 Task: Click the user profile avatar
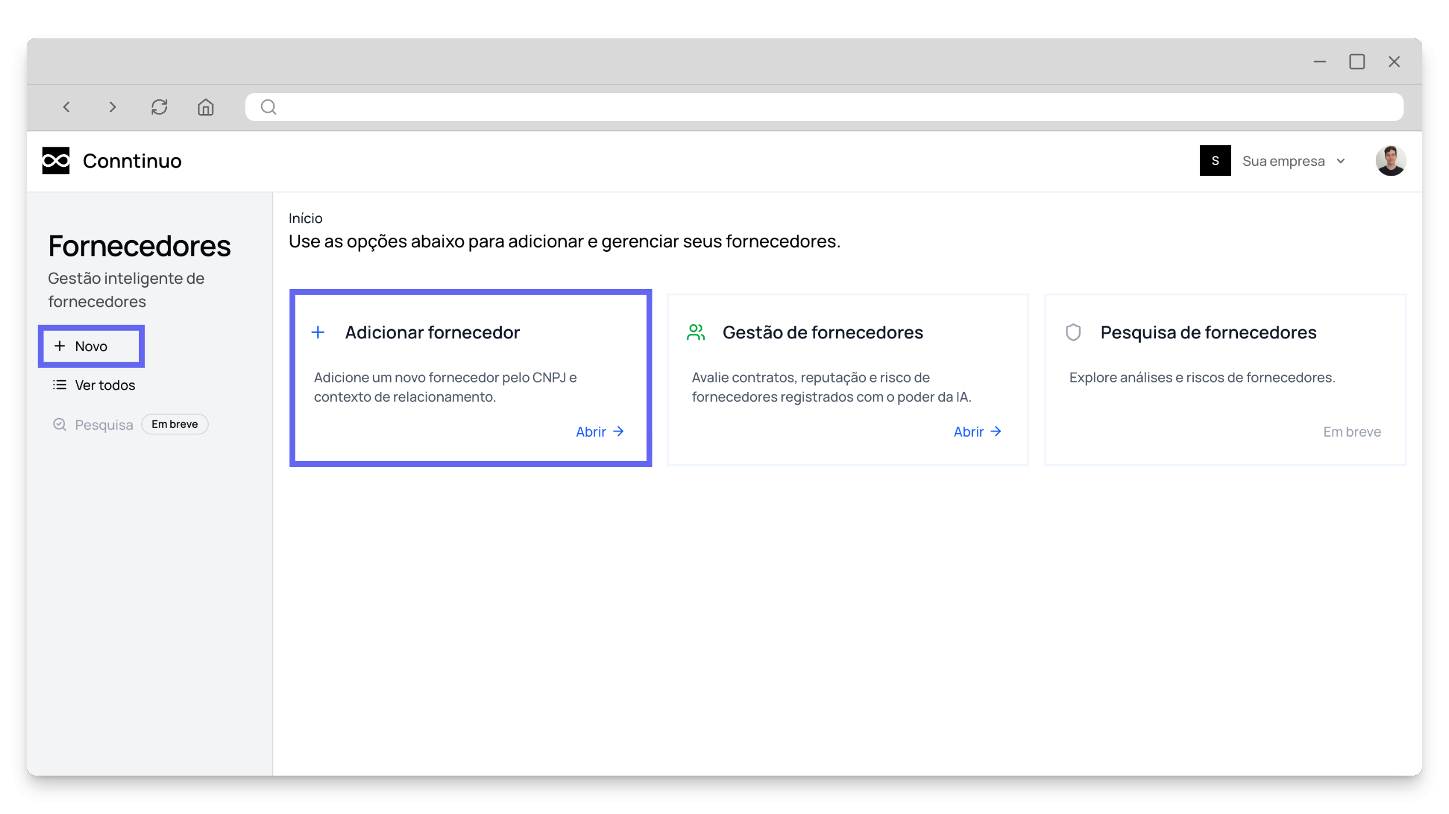tap(1390, 160)
